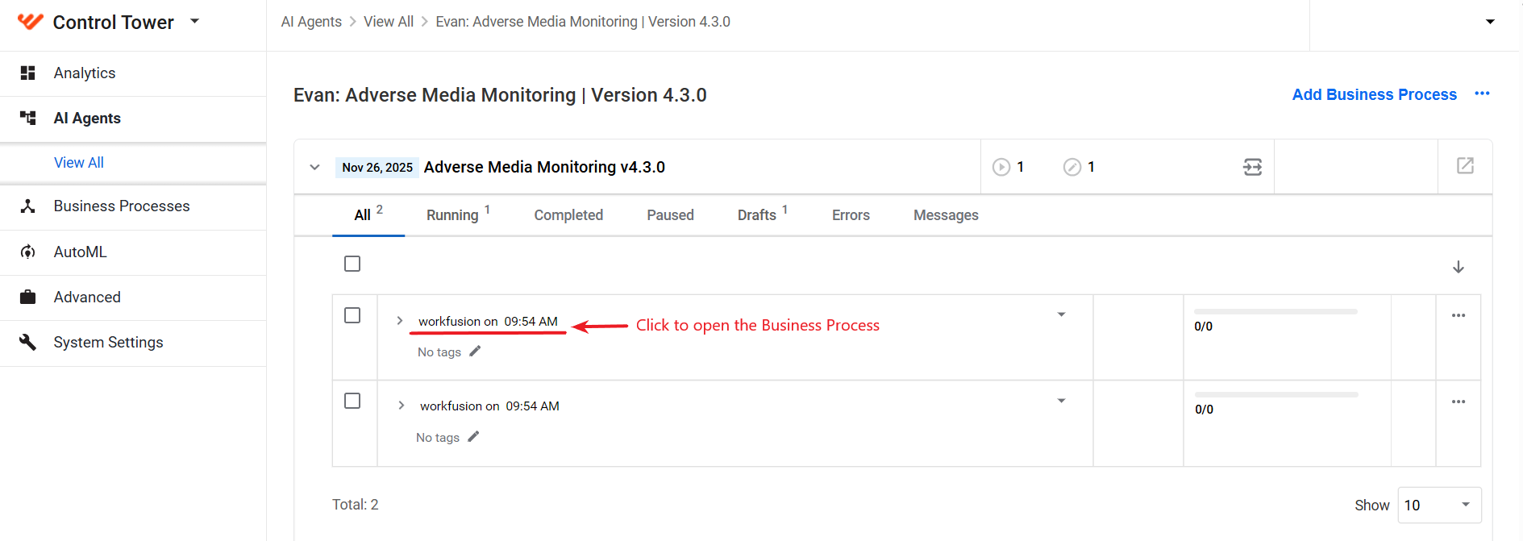Click the Advanced briefcase icon
Screen dimensions: 1523x541
(27, 298)
